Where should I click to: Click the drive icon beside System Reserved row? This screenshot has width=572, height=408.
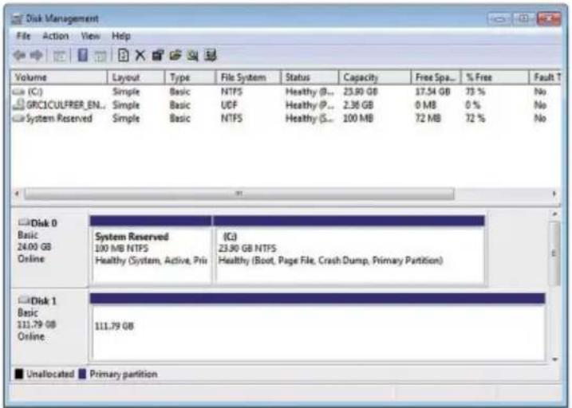point(18,119)
